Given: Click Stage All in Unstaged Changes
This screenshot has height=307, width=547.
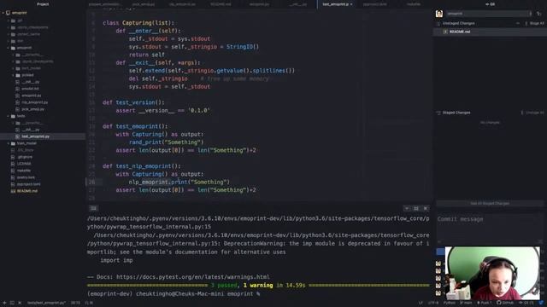Looking at the screenshot, I should click(534, 23).
